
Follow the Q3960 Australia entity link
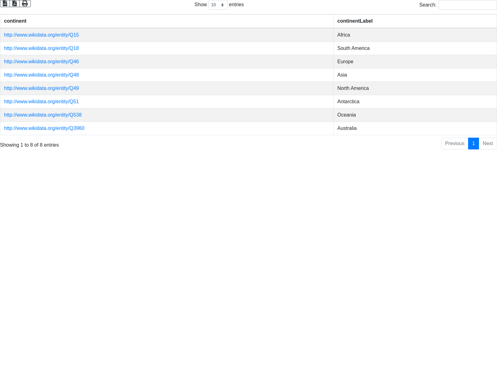44,128
